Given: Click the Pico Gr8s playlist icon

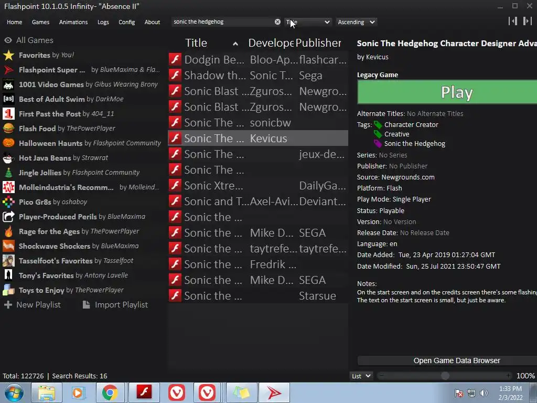Looking at the screenshot, I should tap(8, 202).
